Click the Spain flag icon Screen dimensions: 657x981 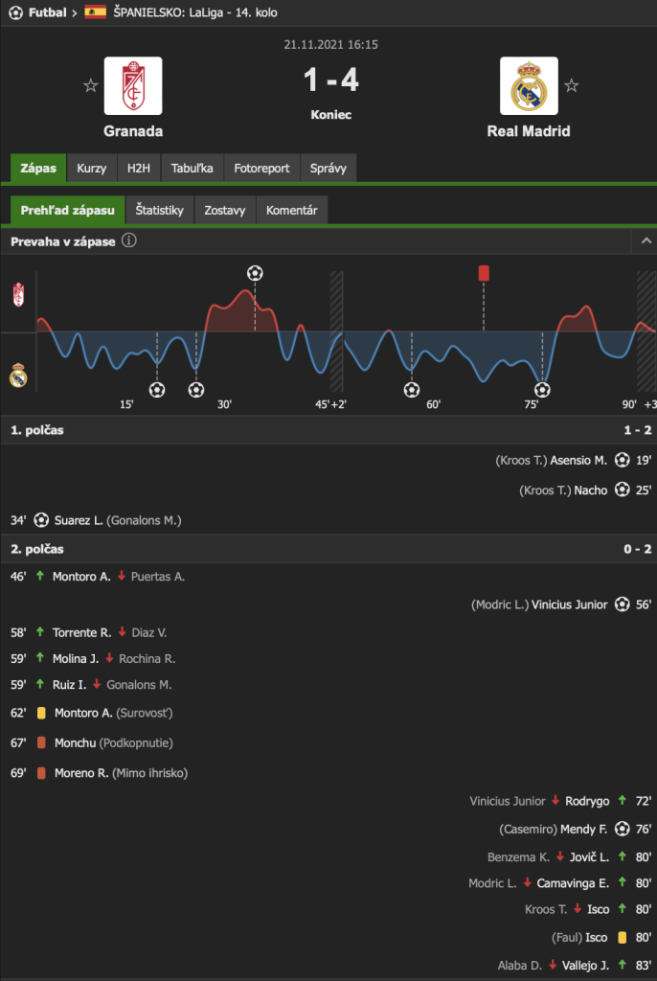(96, 12)
